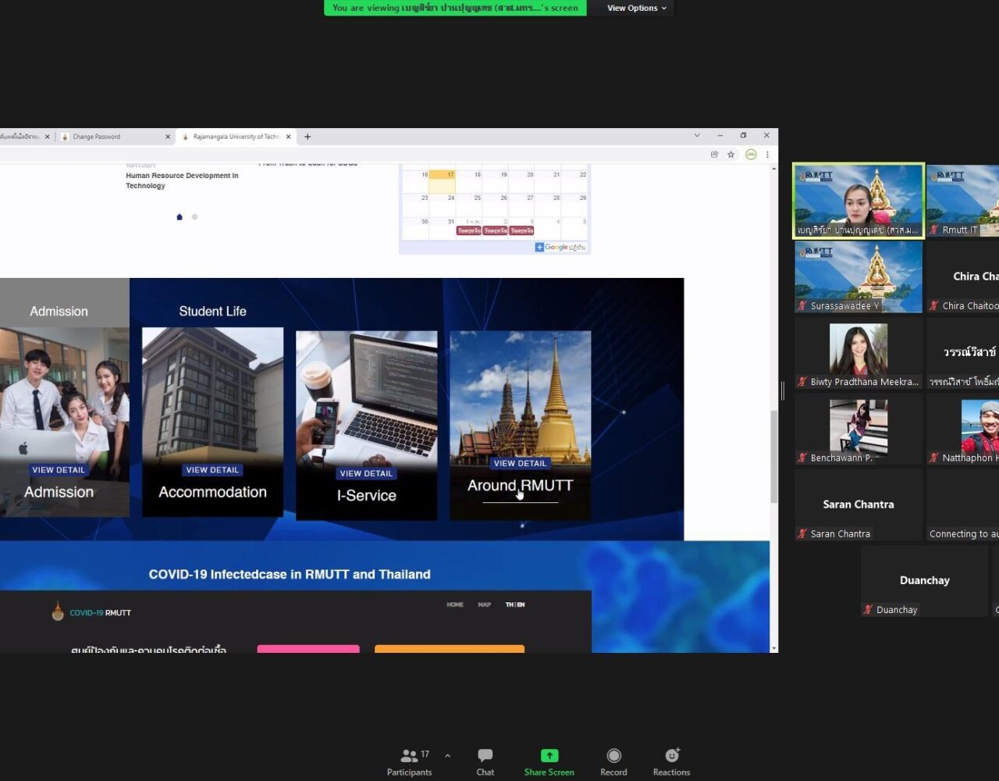The width and height of the screenshot is (999, 781).
Task: Click the Admission tab heading
Action: 59,311
